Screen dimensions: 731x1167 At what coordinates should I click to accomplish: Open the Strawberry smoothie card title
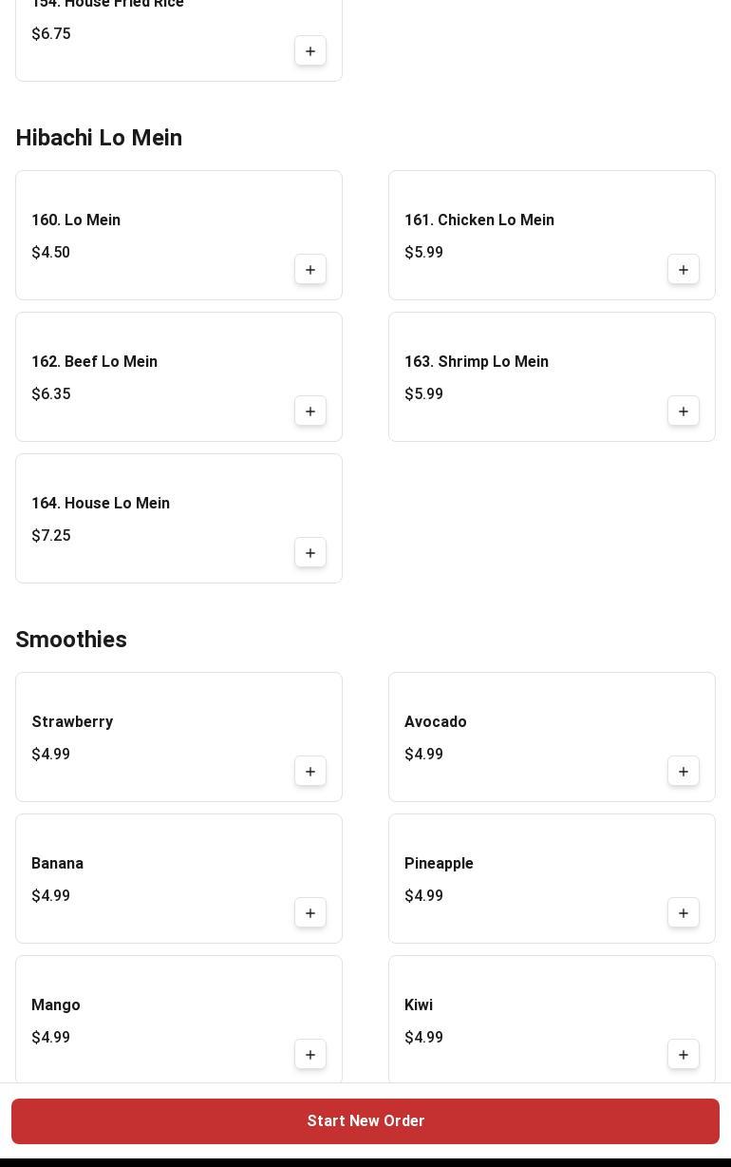pyautogui.click(x=72, y=722)
